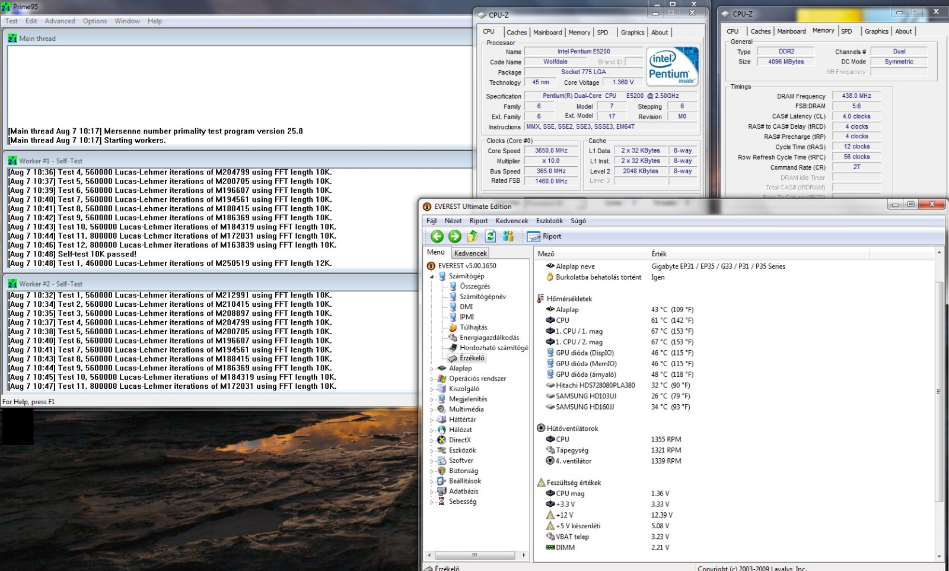Switch to CPU tab in right CPU-Z window
This screenshot has height=571, width=949.
[x=733, y=31]
